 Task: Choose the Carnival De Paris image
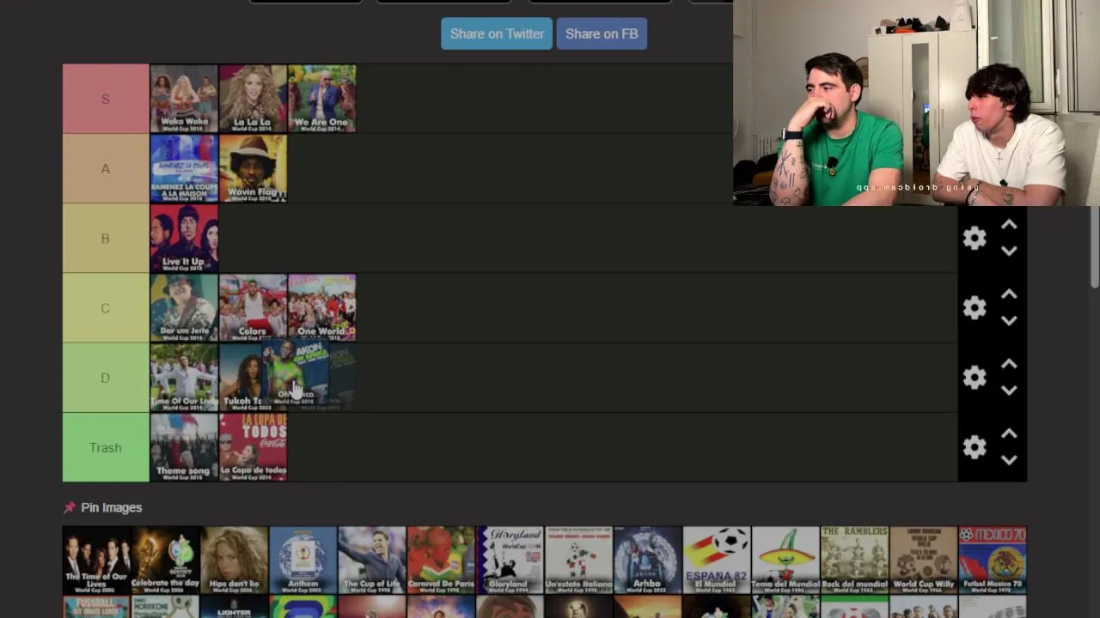[x=441, y=560]
